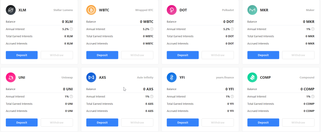Click the Compound COMP coin icon
This screenshot has height=132, width=321.
(x=252, y=77)
